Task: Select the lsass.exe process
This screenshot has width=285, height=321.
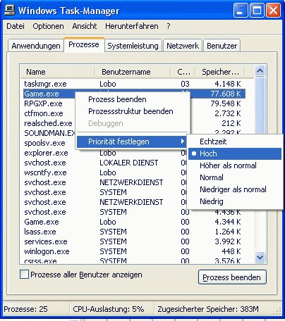Action: click(40, 232)
